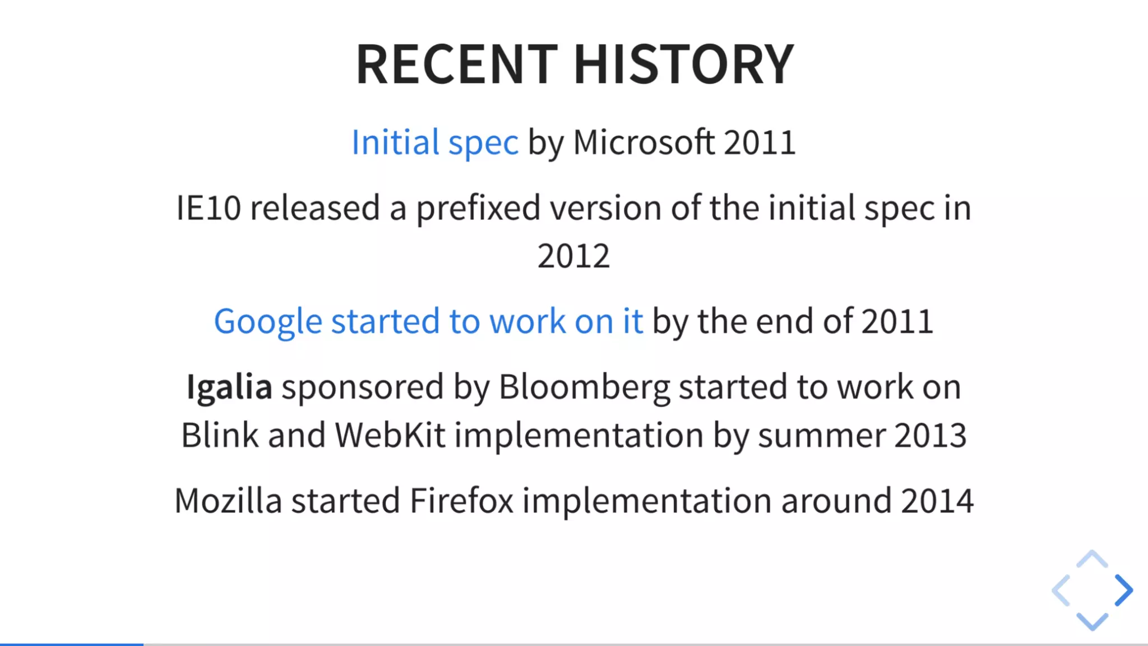
Task: Click the word "Mozilla" in last line
Action: [x=228, y=500]
